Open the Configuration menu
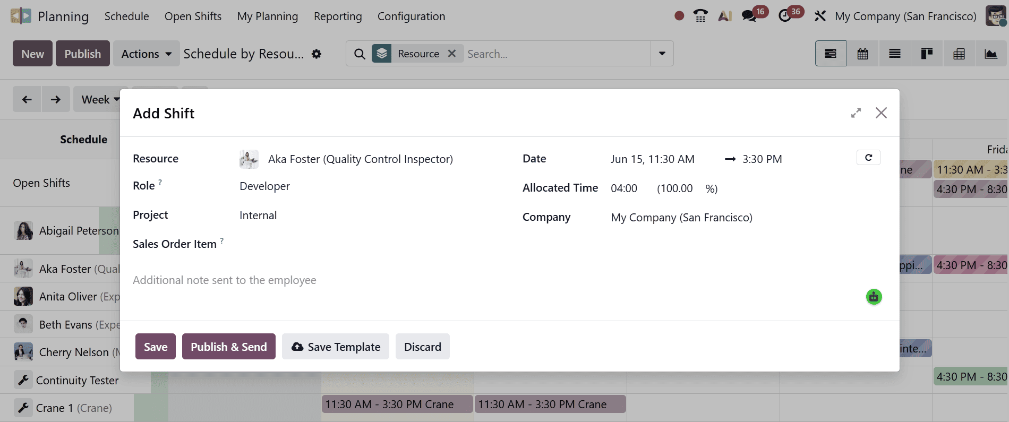Image resolution: width=1009 pixels, height=422 pixels. [411, 16]
